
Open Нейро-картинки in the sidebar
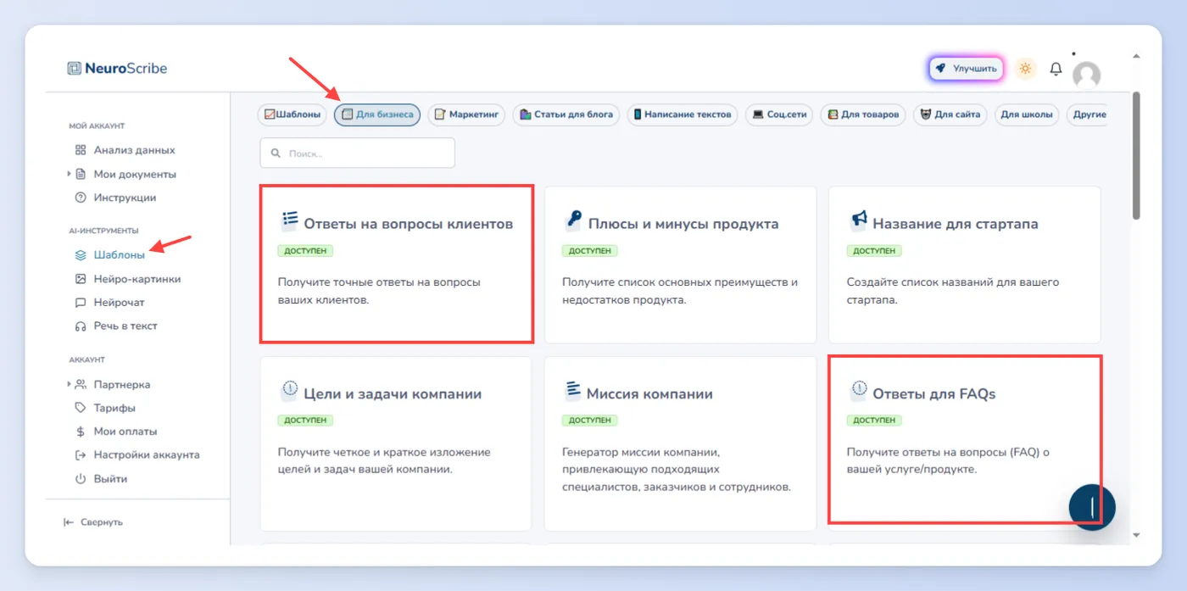tap(137, 279)
